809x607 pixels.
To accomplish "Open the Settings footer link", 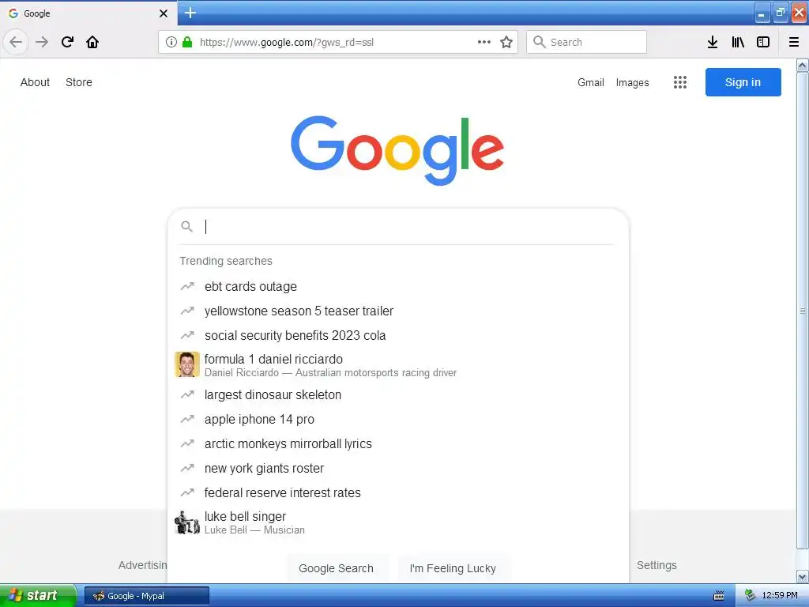I will [x=657, y=565].
